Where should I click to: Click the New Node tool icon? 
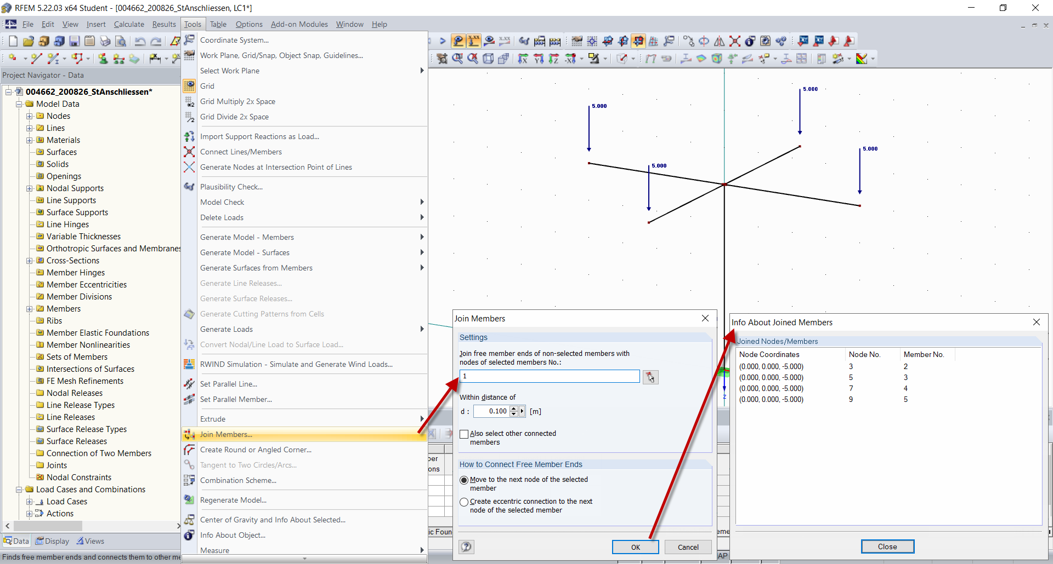pos(12,58)
